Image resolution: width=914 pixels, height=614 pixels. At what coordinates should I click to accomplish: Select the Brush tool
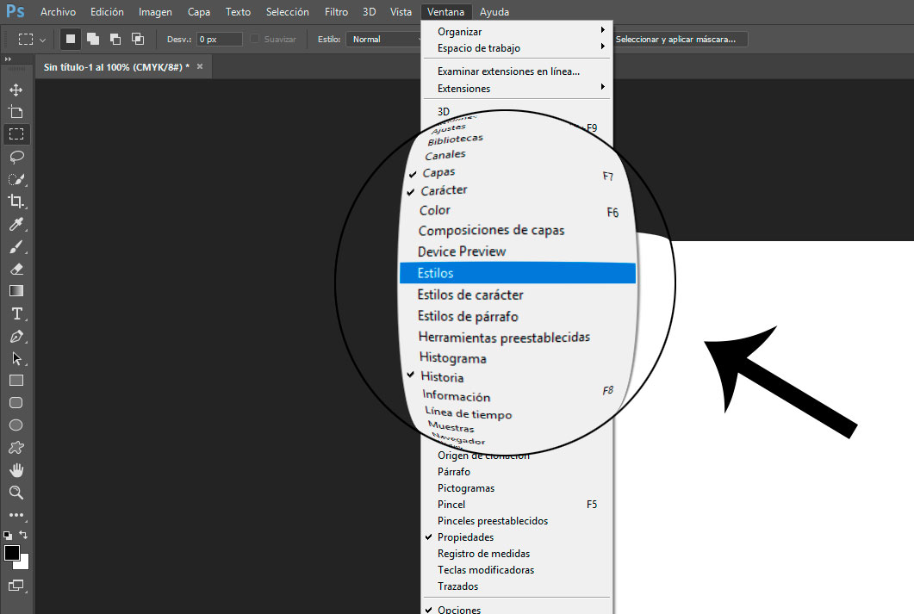click(x=16, y=246)
